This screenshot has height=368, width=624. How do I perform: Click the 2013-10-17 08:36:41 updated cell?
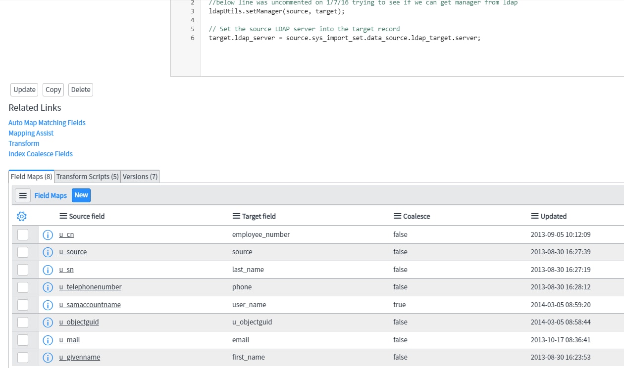pyautogui.click(x=561, y=340)
